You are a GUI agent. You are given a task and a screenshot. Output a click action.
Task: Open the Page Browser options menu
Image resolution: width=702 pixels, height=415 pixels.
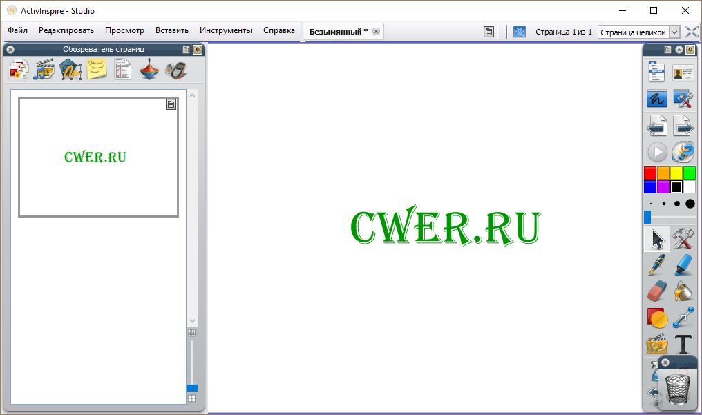[x=186, y=50]
